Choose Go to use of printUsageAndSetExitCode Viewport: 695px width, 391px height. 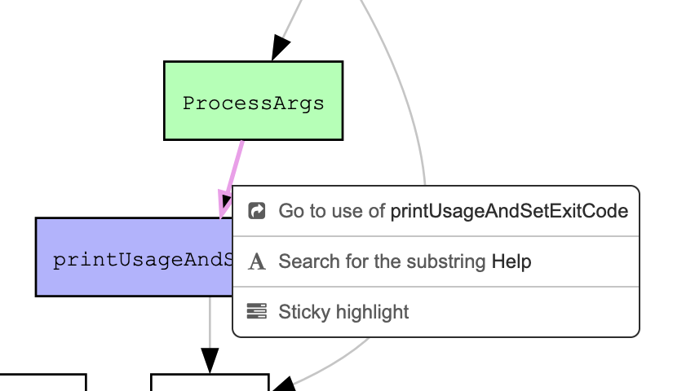tap(453, 212)
